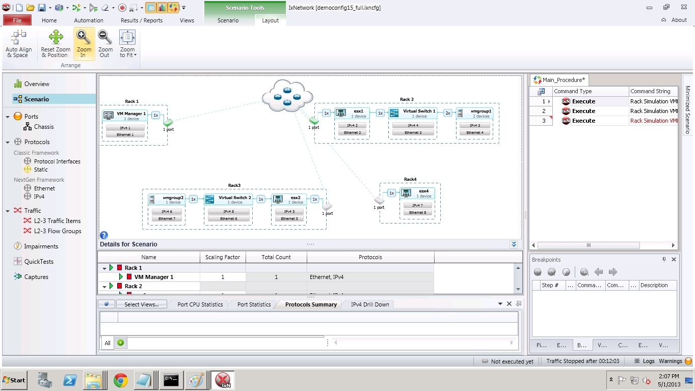Select the third Execute command row
This screenshot has height=391, width=695.
[603, 121]
